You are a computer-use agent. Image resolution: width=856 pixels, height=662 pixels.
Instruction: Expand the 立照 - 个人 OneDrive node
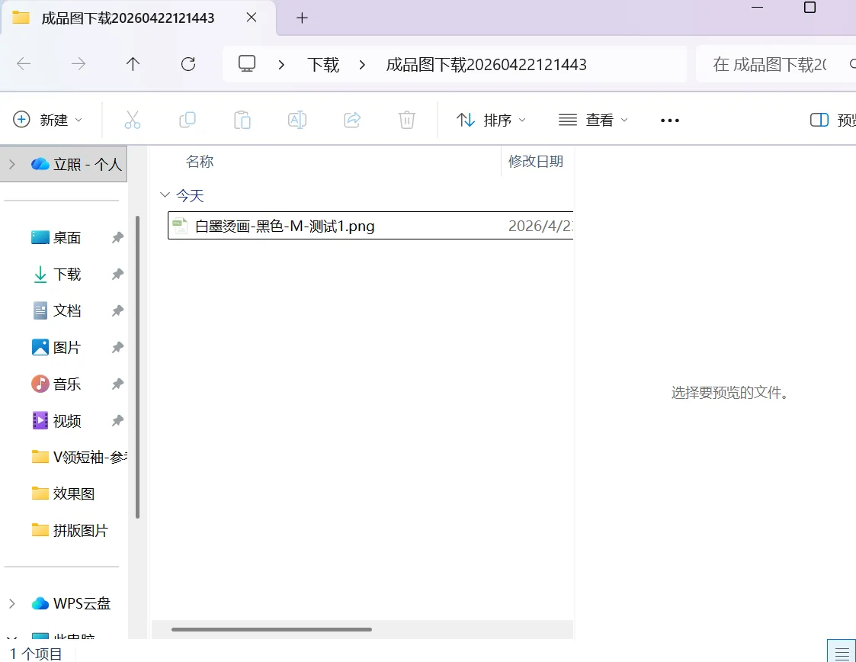(12, 164)
